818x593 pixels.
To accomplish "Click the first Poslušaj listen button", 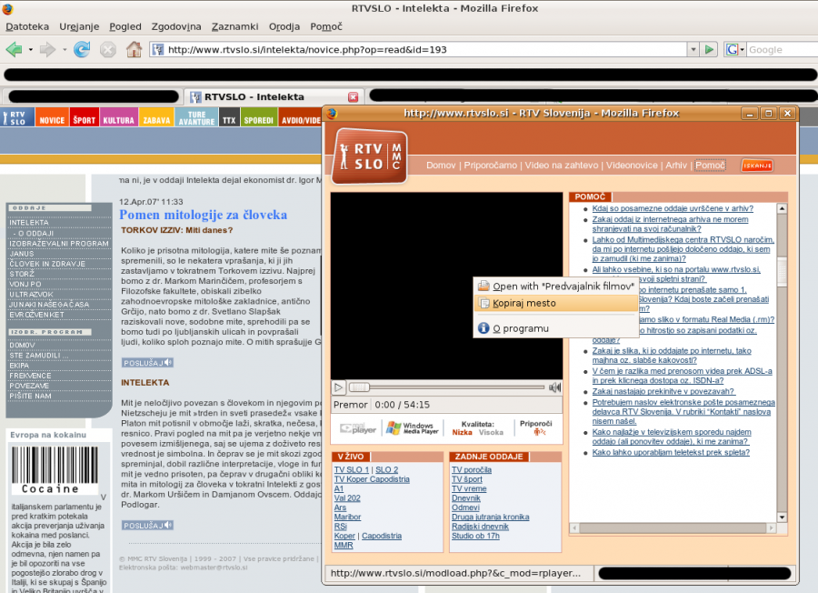I will coord(147,363).
